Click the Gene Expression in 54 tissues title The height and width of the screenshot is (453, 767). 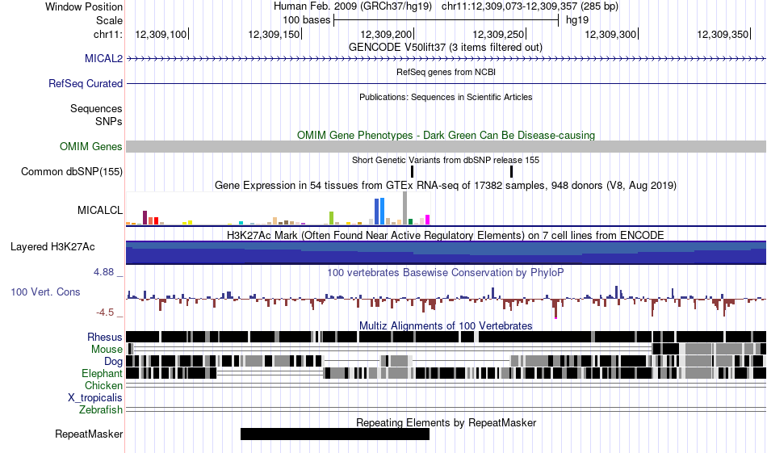(x=446, y=186)
